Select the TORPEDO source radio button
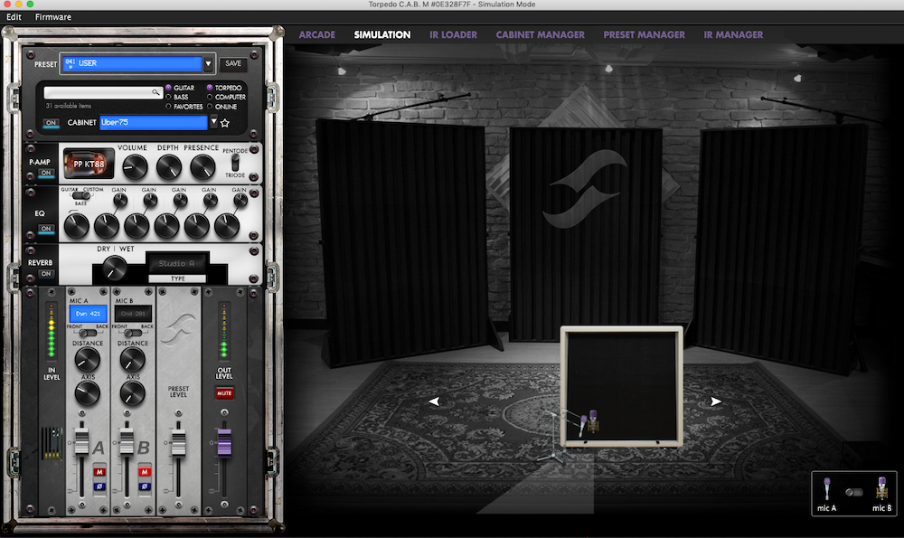The height and width of the screenshot is (538, 904). pyautogui.click(x=210, y=88)
